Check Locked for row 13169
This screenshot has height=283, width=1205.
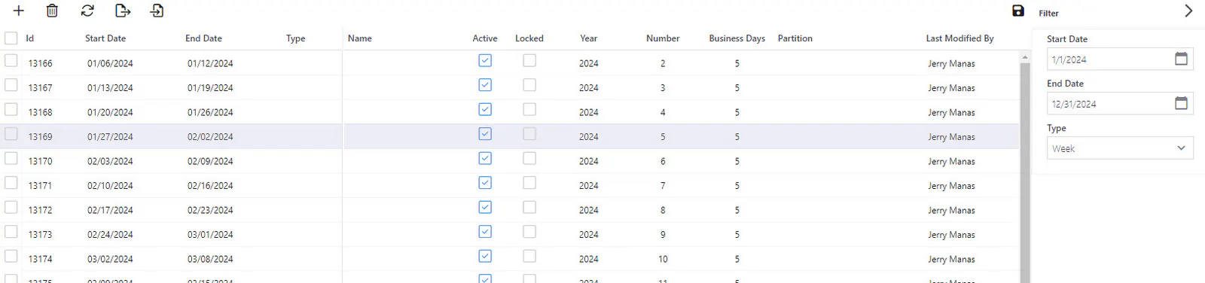pos(529,134)
